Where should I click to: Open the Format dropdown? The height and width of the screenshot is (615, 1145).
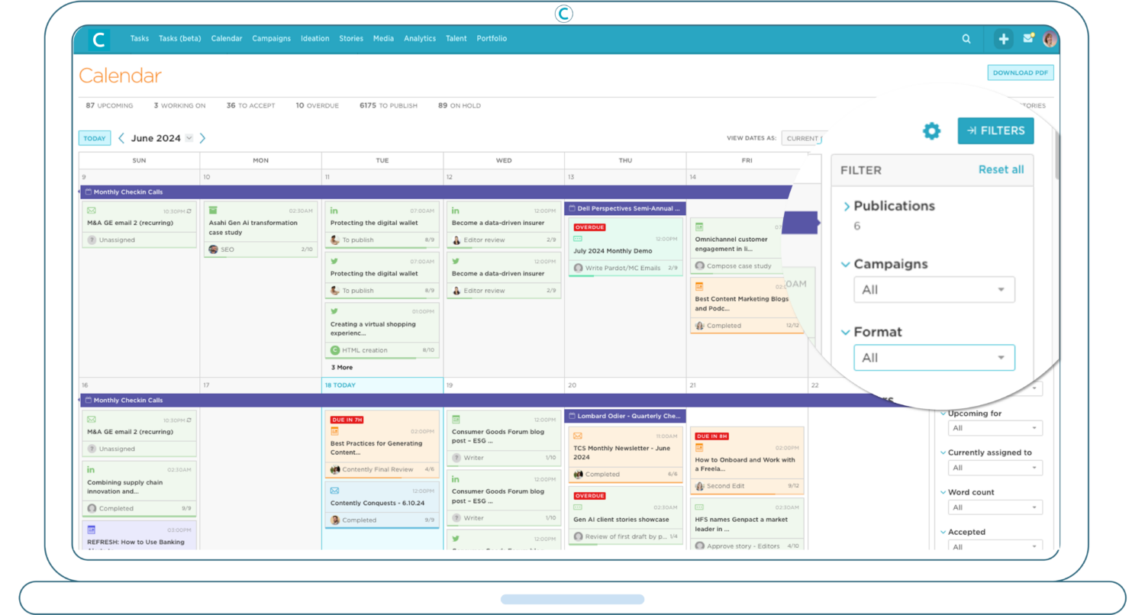pos(934,358)
